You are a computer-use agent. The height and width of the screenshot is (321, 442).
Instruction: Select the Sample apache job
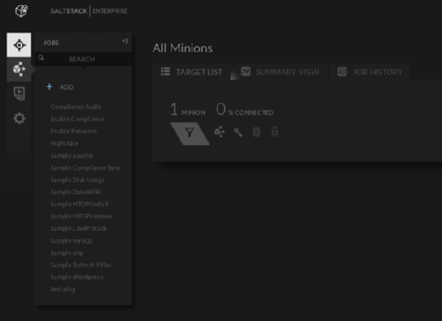(x=72, y=156)
